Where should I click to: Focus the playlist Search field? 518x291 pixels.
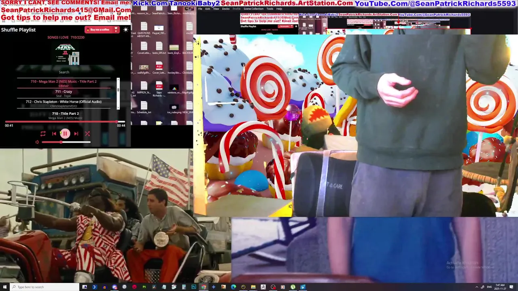pos(64,72)
